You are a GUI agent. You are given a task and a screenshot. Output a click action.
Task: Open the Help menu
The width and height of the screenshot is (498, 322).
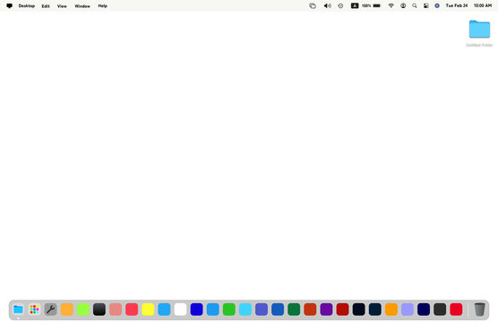point(102,5)
